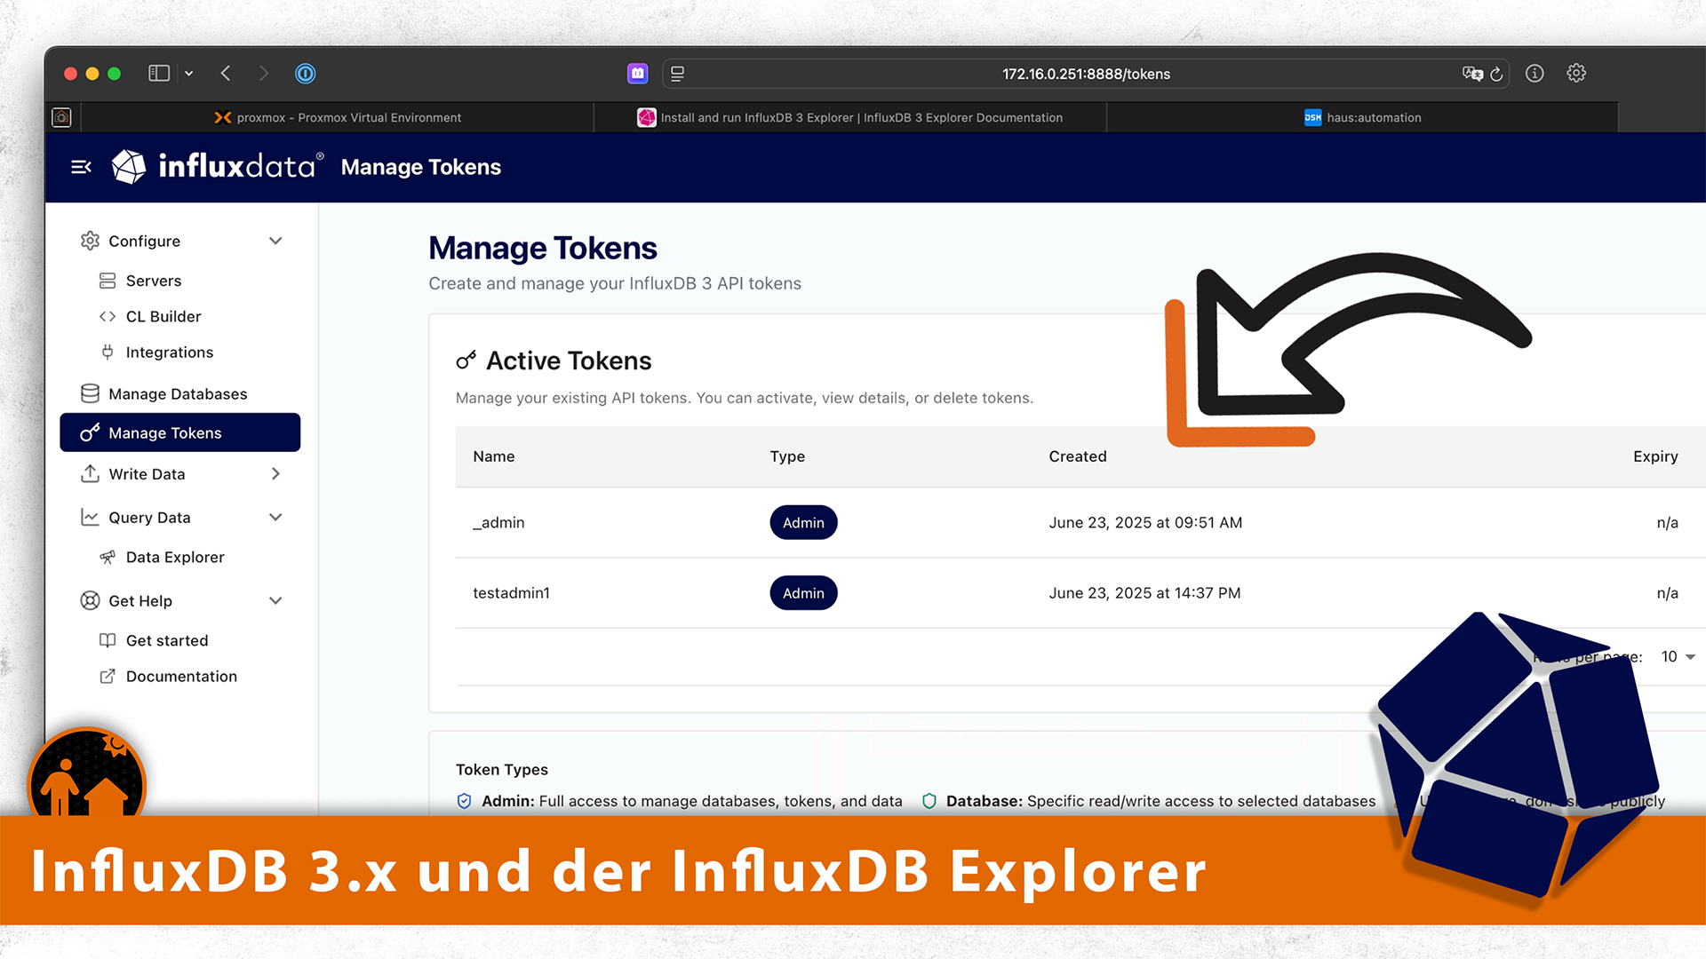This screenshot has width=1706, height=959.
Task: Select Manage Tokens in the sidebar
Action: (x=179, y=432)
